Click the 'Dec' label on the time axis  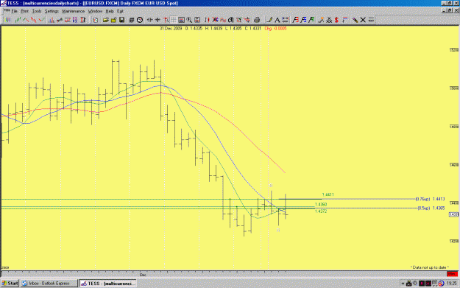point(143,275)
